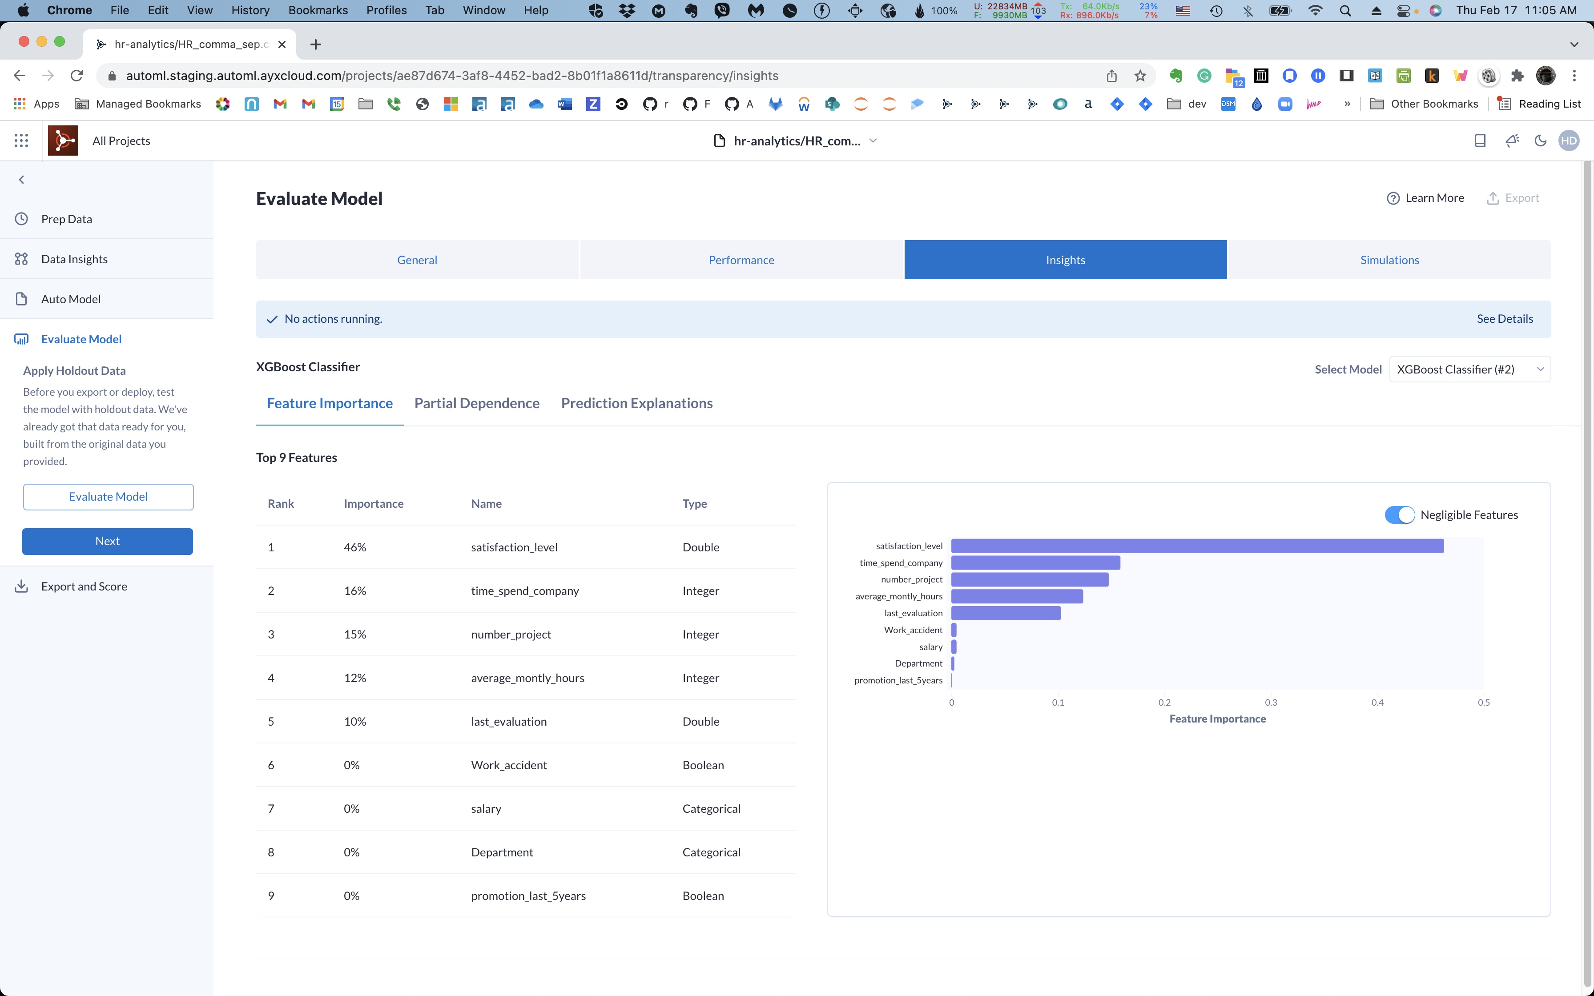Viewport: 1594px width, 996px height.
Task: Click the Learn More help icon
Action: pyautogui.click(x=1393, y=197)
